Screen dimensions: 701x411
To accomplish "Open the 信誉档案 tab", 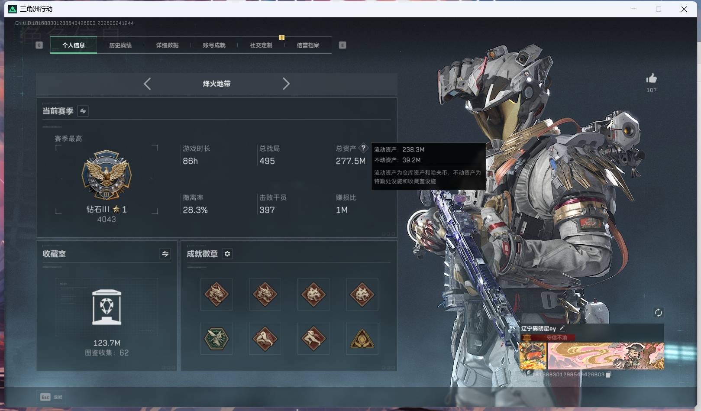I will pos(308,45).
